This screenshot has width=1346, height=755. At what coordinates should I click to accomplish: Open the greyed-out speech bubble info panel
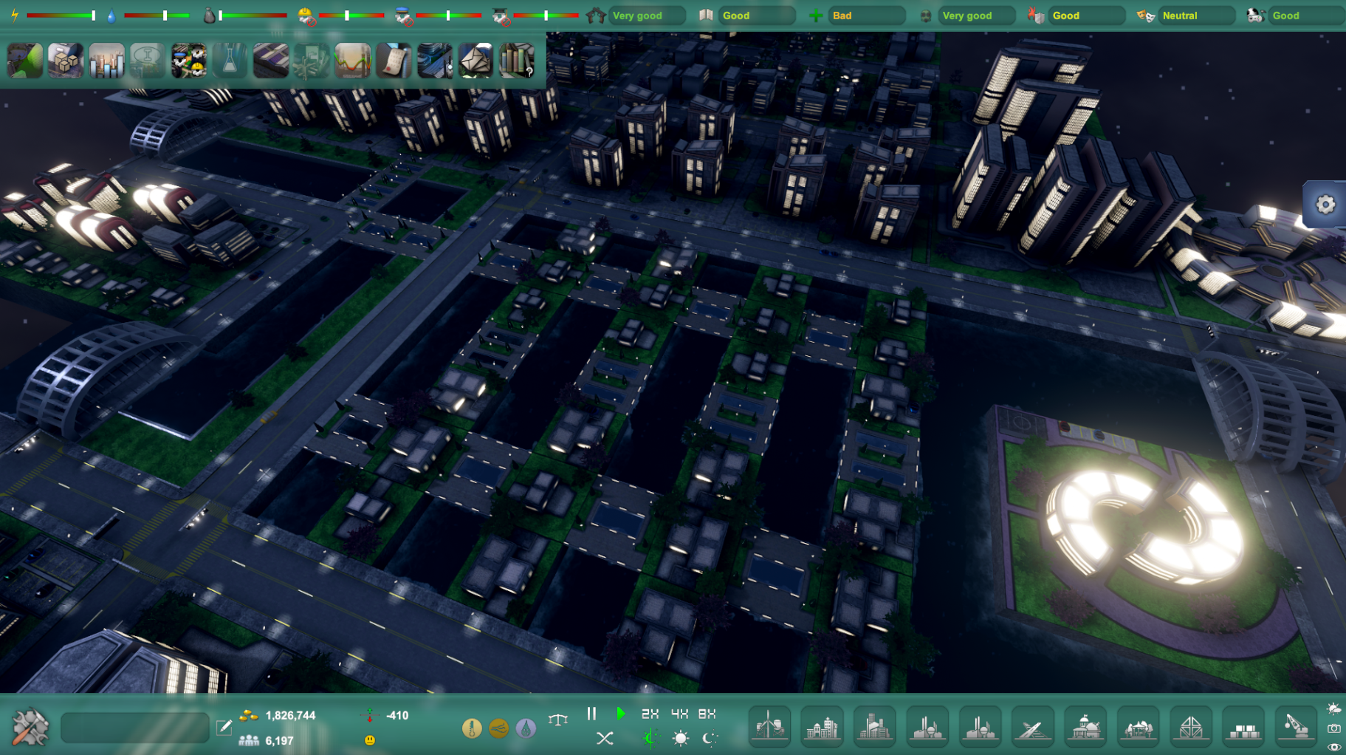pyautogui.click(x=148, y=61)
